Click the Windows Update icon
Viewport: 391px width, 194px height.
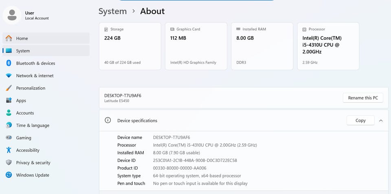(9, 175)
